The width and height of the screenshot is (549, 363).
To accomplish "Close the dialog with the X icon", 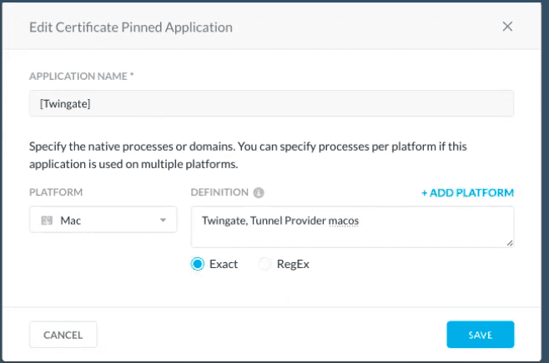I will 507,27.
